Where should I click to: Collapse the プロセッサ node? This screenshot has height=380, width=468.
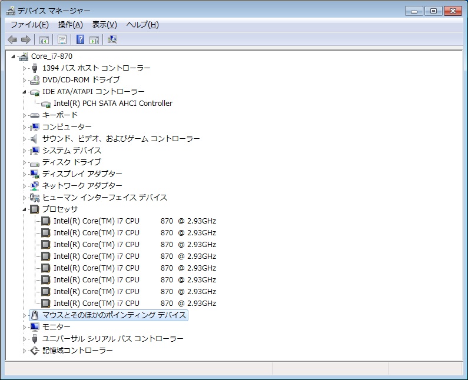[x=24, y=209]
